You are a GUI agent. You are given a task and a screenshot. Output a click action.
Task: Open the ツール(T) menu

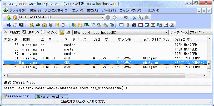point(108,10)
